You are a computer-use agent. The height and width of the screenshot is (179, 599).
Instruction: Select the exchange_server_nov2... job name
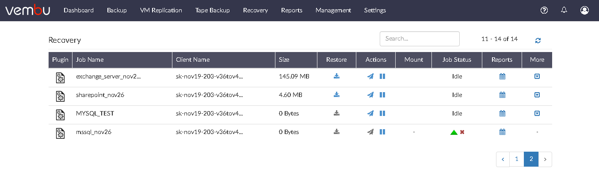click(108, 76)
